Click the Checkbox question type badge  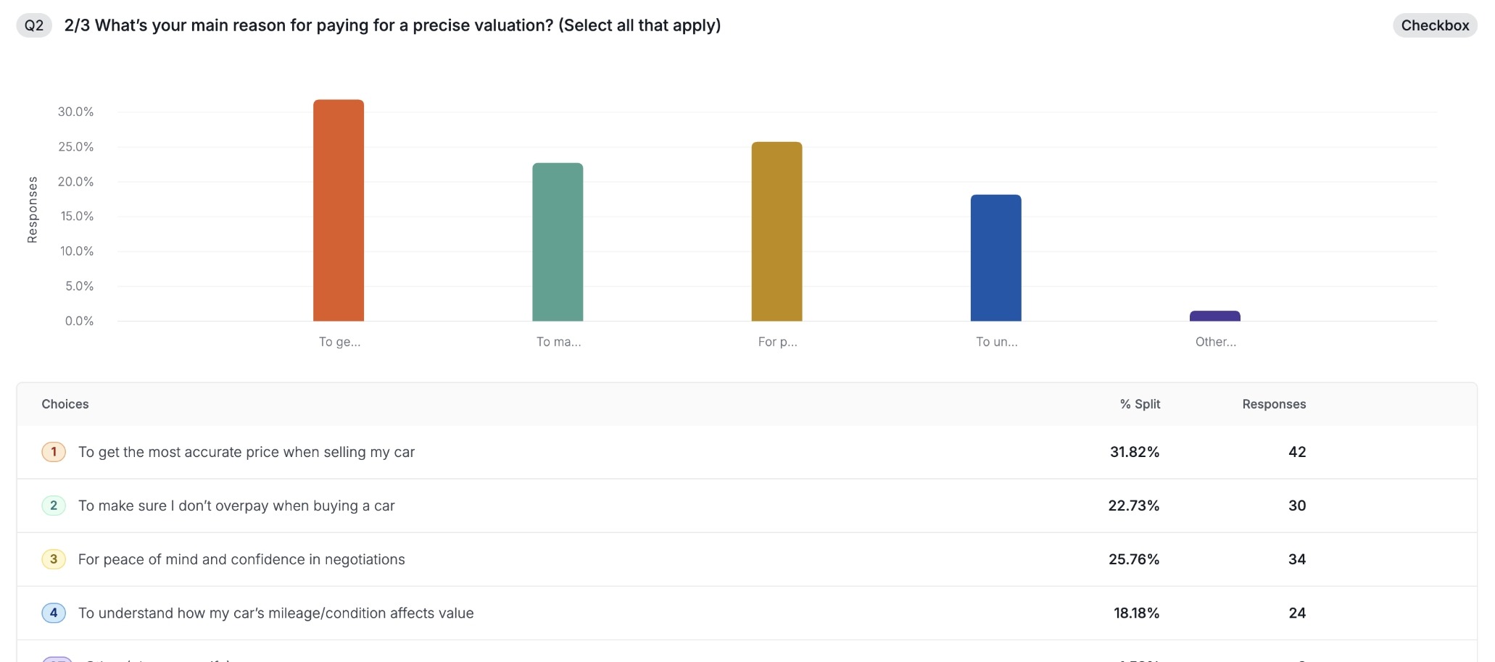pyautogui.click(x=1434, y=25)
